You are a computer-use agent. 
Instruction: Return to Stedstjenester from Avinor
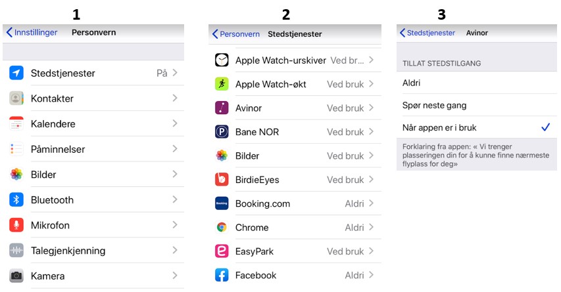coord(427,33)
